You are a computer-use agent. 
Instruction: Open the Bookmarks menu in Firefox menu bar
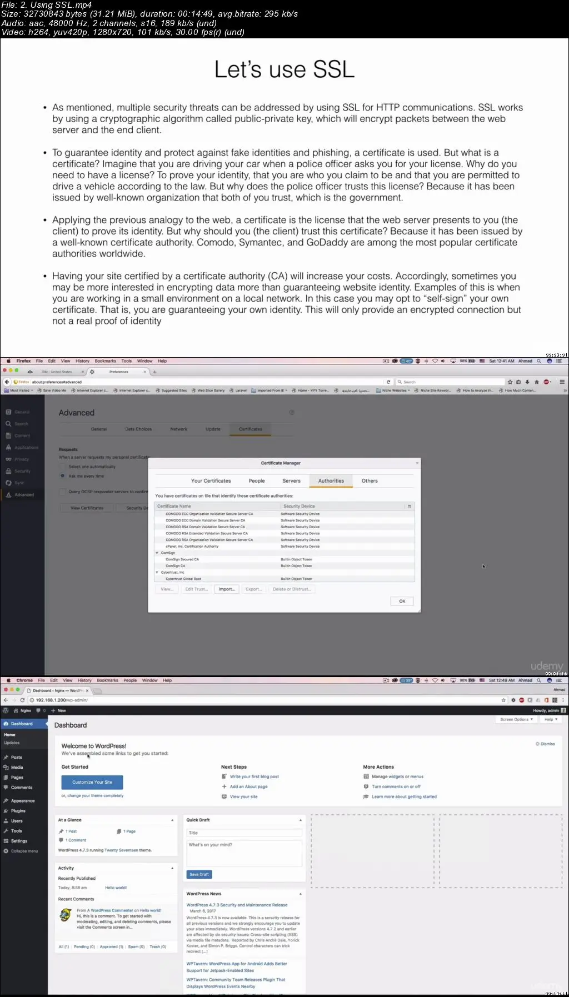click(x=106, y=361)
